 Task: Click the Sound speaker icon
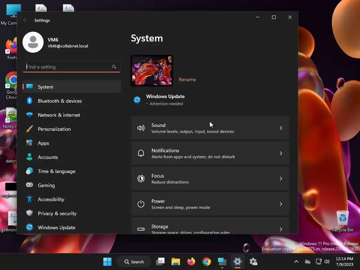[141, 128]
